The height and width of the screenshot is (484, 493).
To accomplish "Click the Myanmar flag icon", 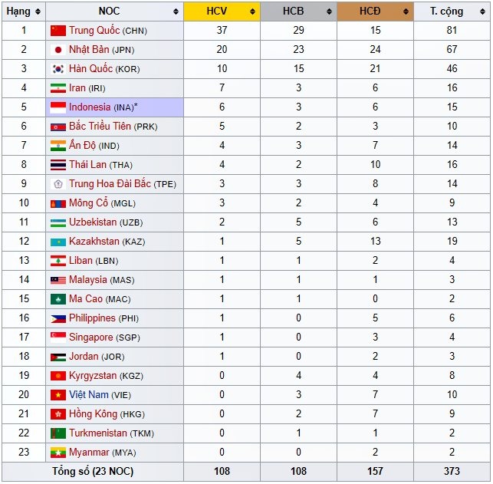I will pyautogui.click(x=58, y=453).
